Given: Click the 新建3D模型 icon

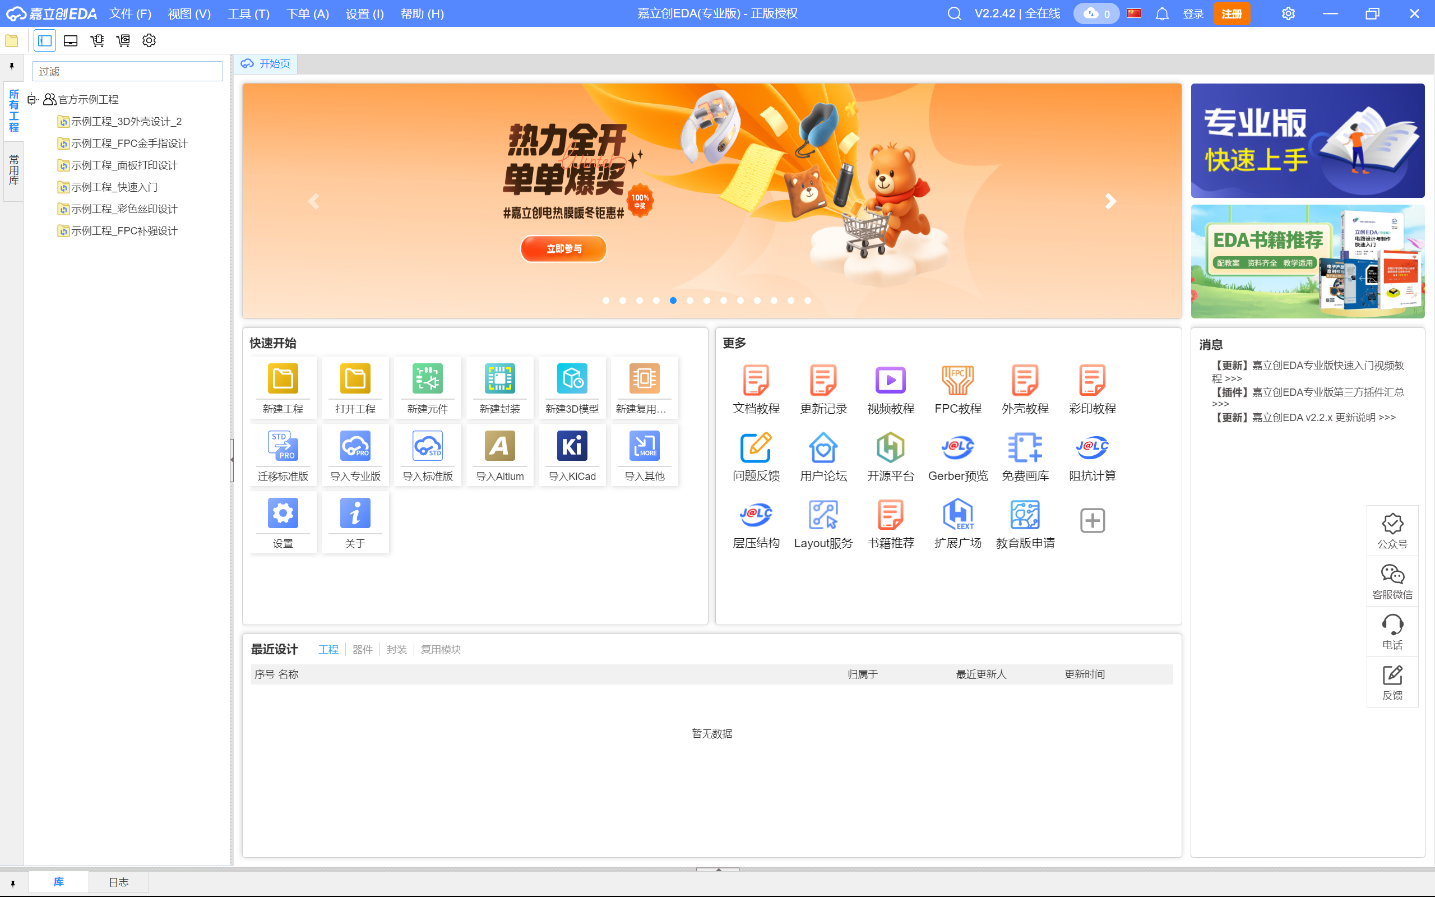Looking at the screenshot, I should (x=572, y=378).
